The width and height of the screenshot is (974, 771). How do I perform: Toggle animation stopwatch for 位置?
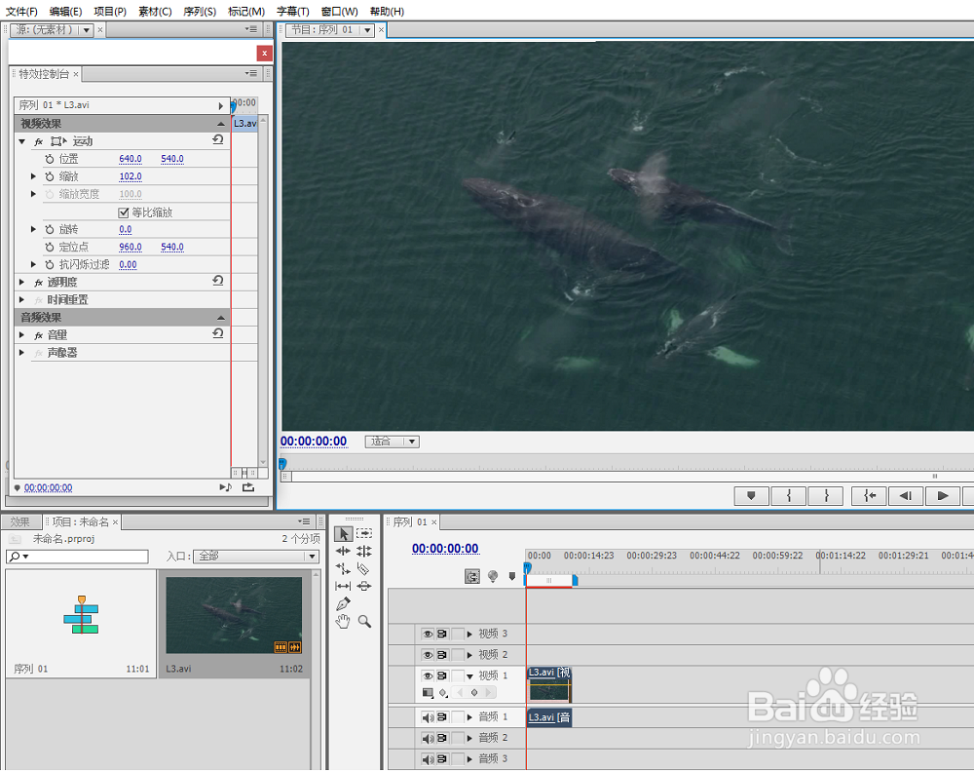click(x=50, y=159)
